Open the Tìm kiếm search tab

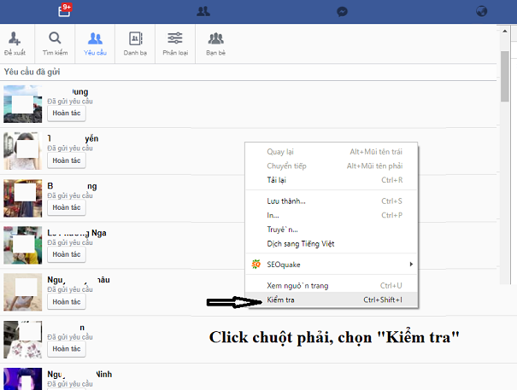point(55,44)
